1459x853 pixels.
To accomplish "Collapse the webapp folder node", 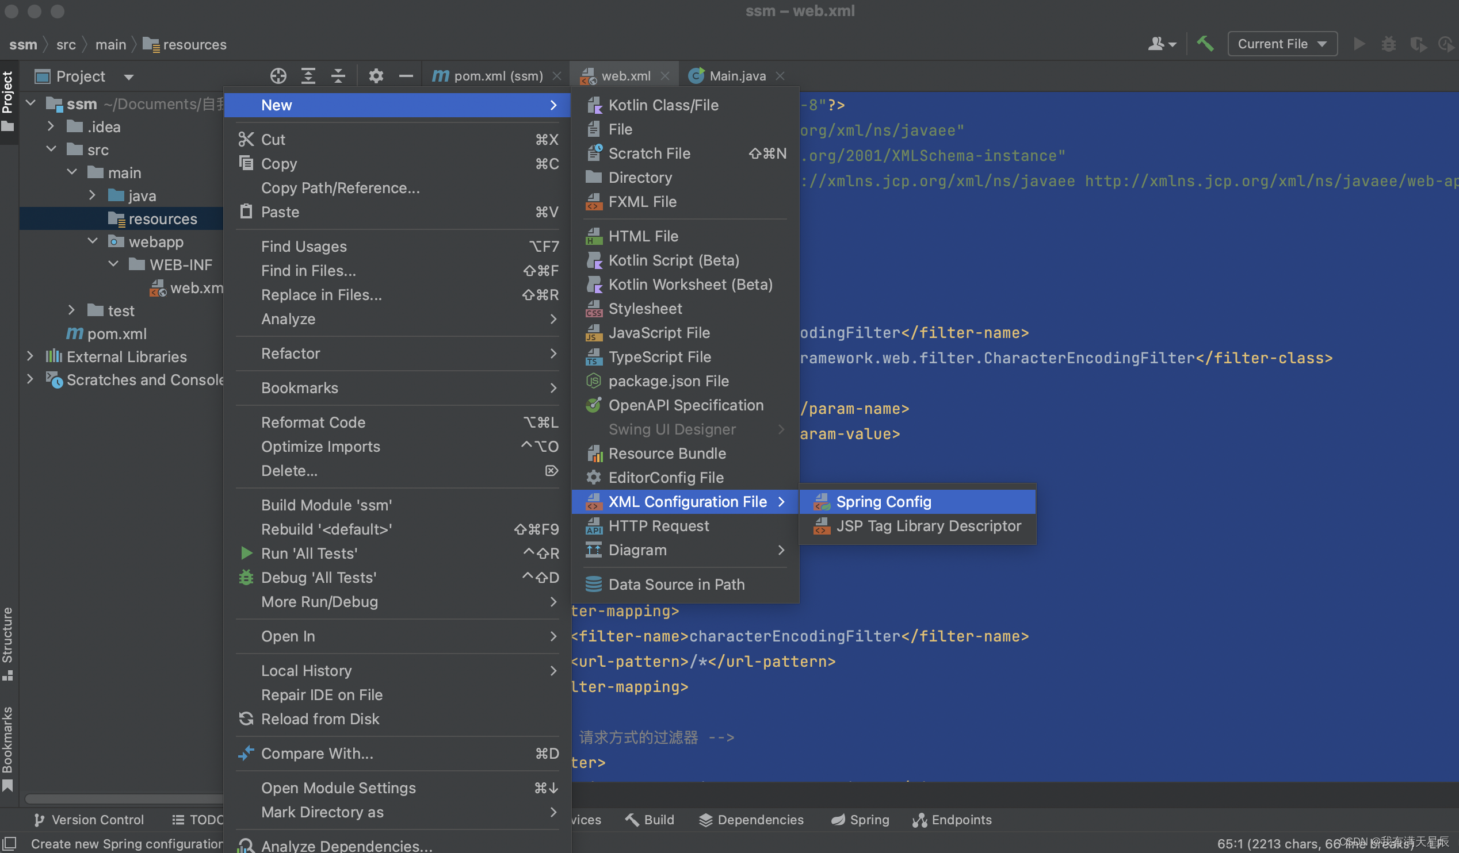I will point(93,241).
